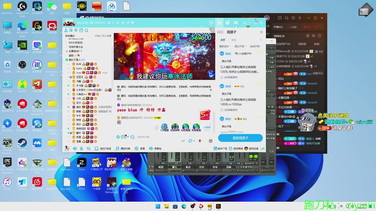Switch to the 大厅 tab in 找搭子 panel
The height and width of the screenshot is (211, 376).
(223, 40)
